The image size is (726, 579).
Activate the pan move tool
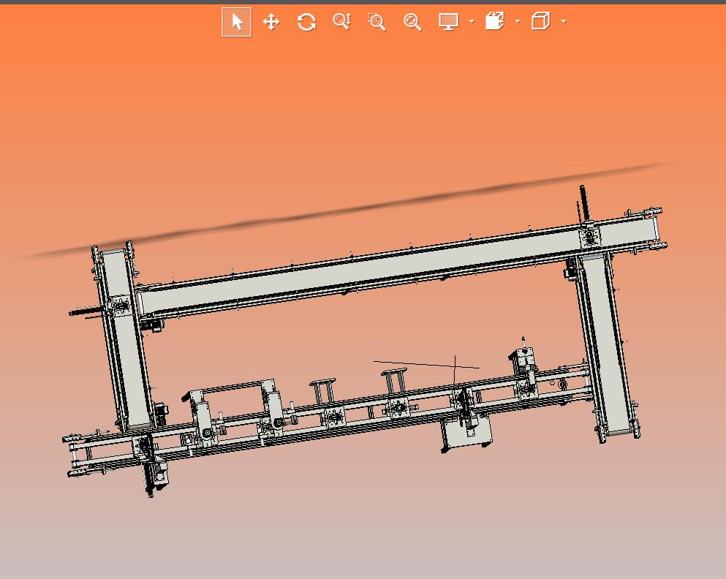pyautogui.click(x=271, y=22)
